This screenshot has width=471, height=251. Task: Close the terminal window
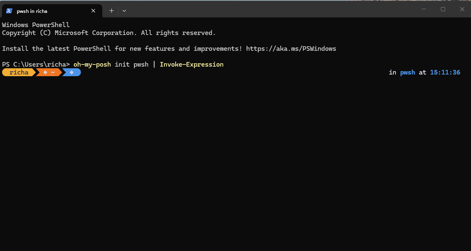point(462,9)
